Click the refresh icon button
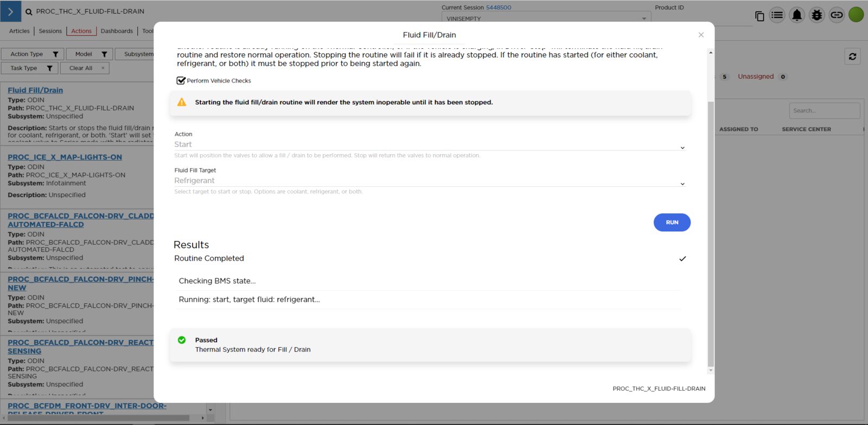The width and height of the screenshot is (868, 425). [852, 56]
